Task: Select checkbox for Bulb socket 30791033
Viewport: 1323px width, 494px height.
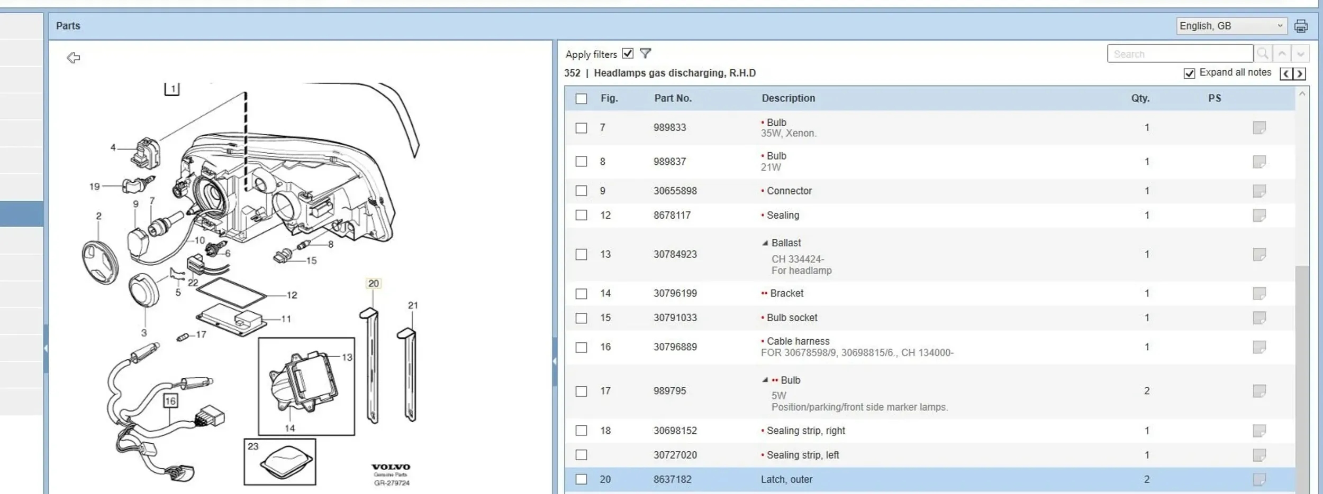Action: click(581, 318)
